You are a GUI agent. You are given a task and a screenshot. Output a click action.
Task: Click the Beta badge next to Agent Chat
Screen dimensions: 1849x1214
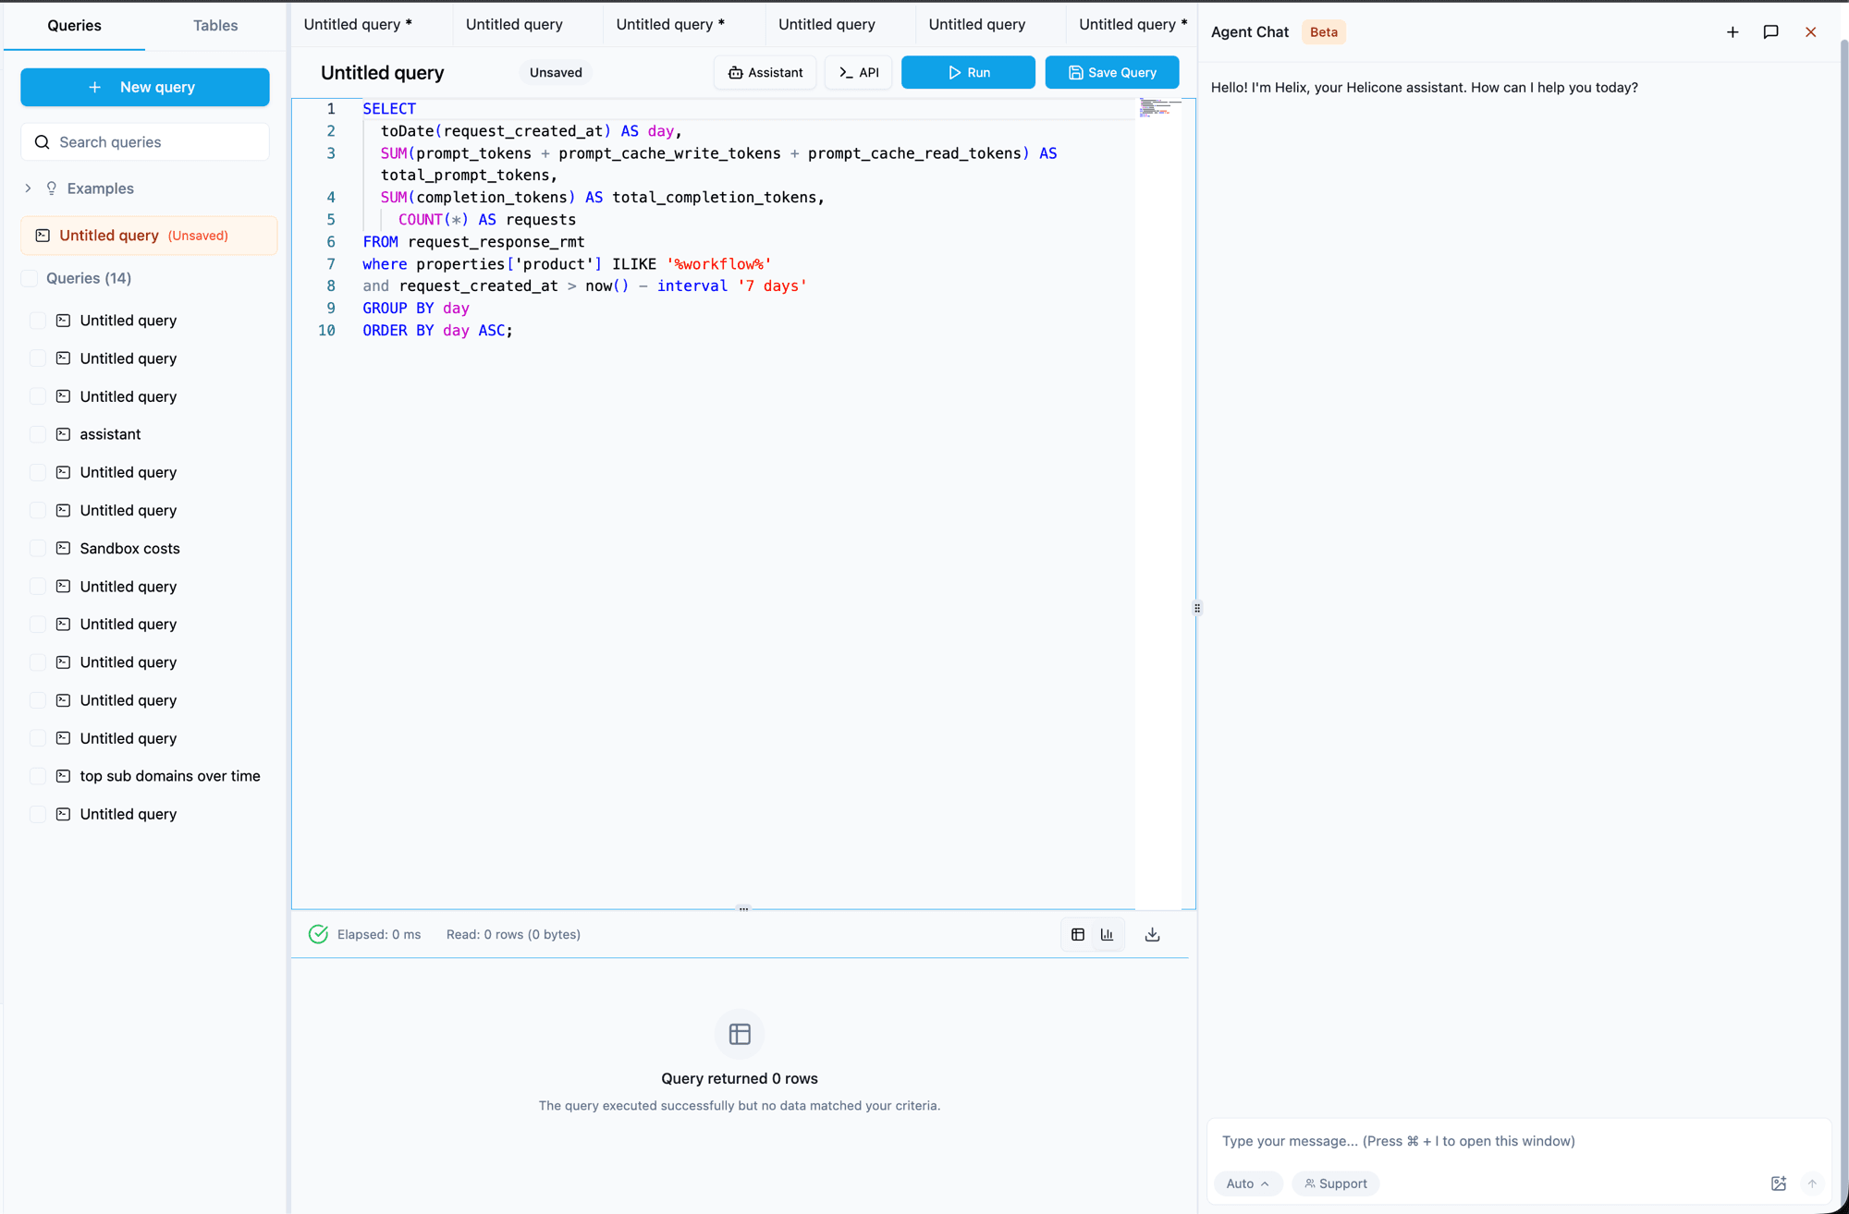[x=1324, y=32]
